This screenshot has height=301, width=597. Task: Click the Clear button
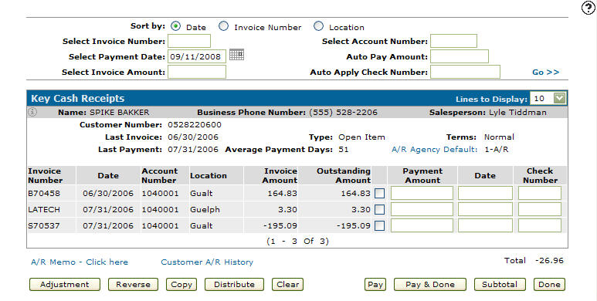coord(287,285)
